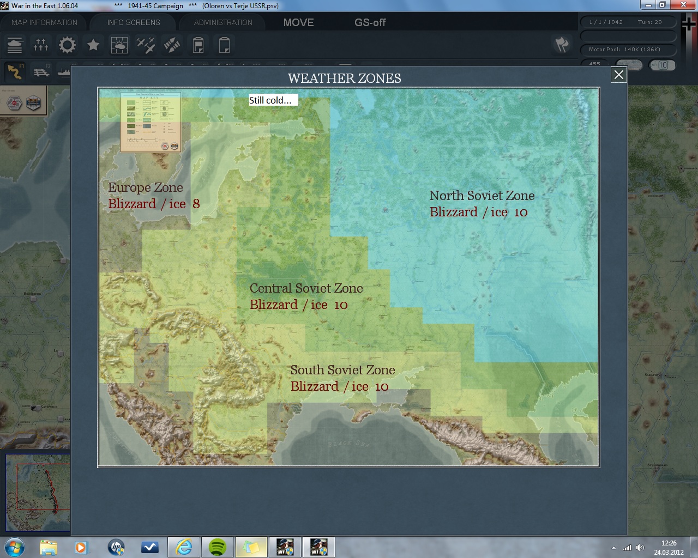
Task: Click the MOVE mode label
Action: 298,22
